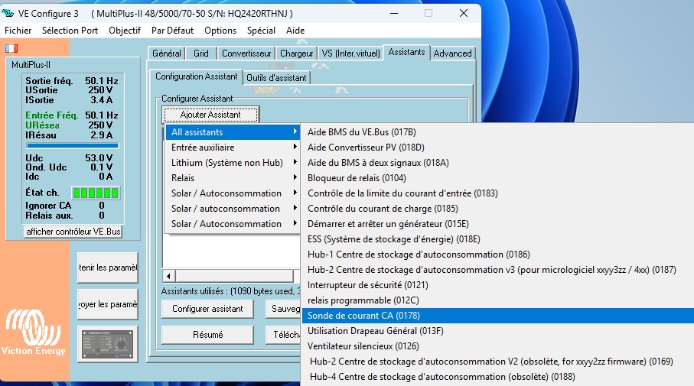Viewport: 694px width, 386px height.
Task: Choose obsolete Hub-2 V2 assistant (0169)
Action: point(497,362)
